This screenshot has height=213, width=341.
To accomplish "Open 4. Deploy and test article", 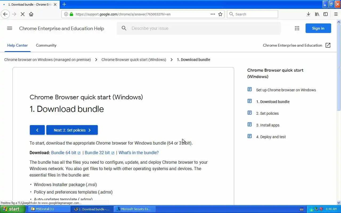I will pyautogui.click(x=271, y=137).
